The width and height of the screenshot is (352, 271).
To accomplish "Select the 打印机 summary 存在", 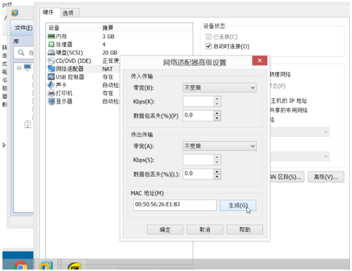I will (x=108, y=93).
